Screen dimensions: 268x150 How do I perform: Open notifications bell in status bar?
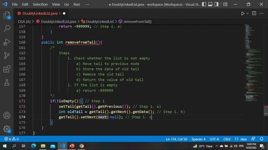coord(261,139)
